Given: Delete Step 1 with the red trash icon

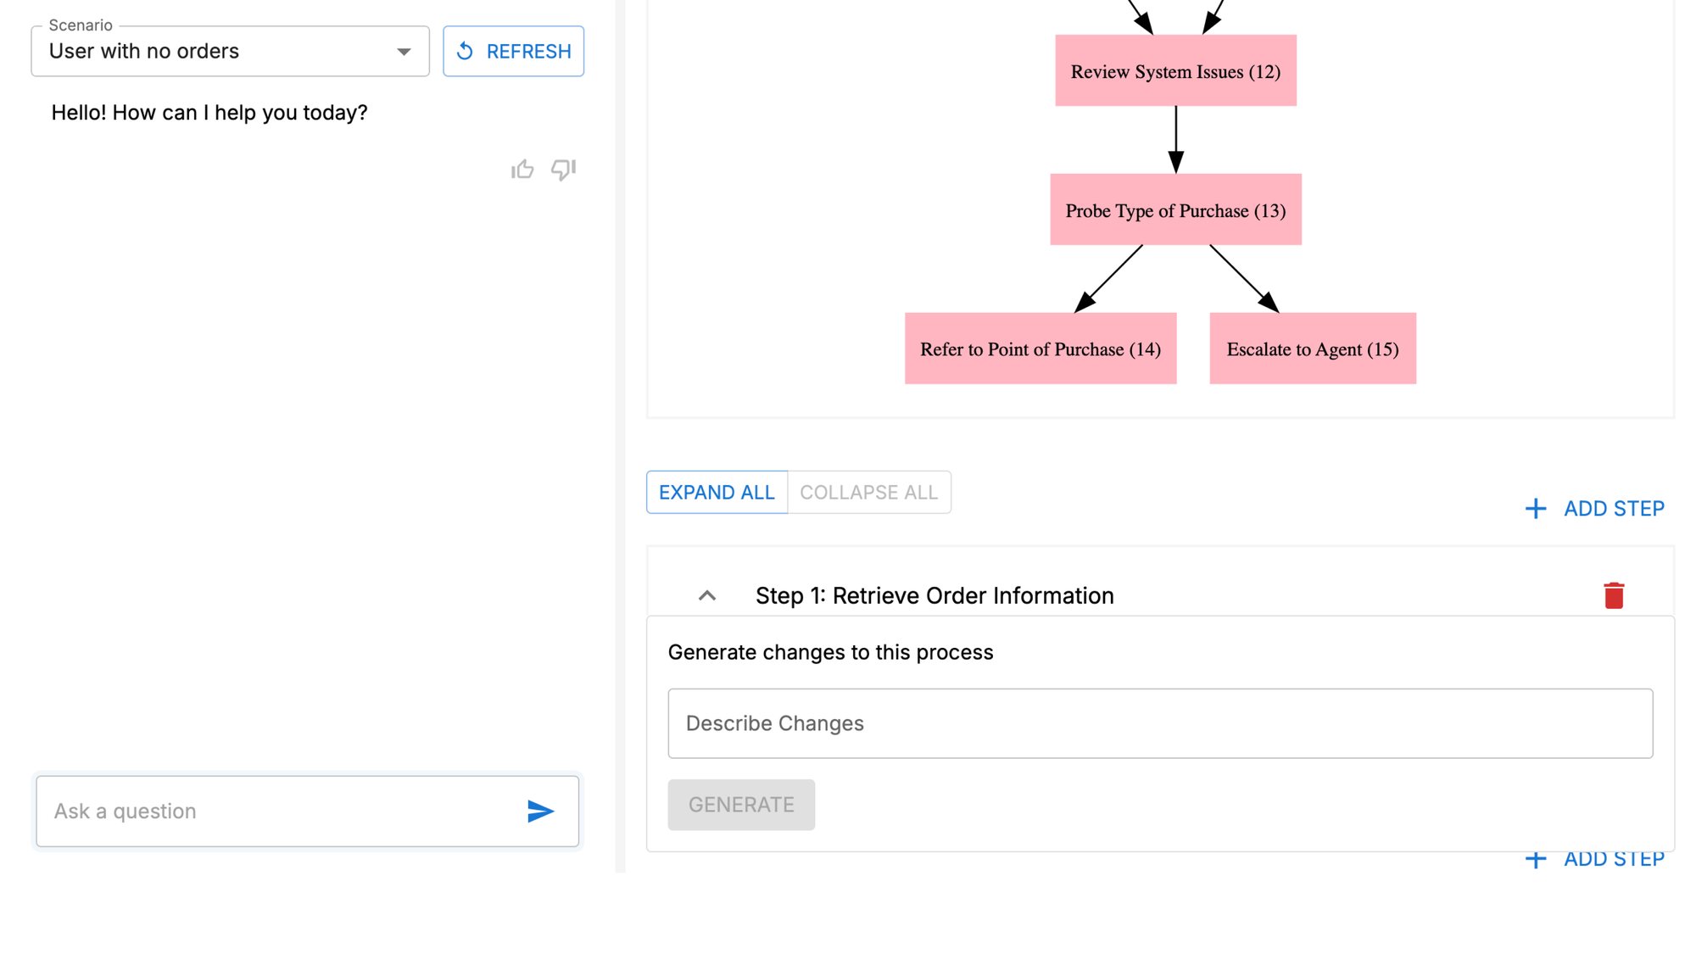Looking at the screenshot, I should 1614,595.
